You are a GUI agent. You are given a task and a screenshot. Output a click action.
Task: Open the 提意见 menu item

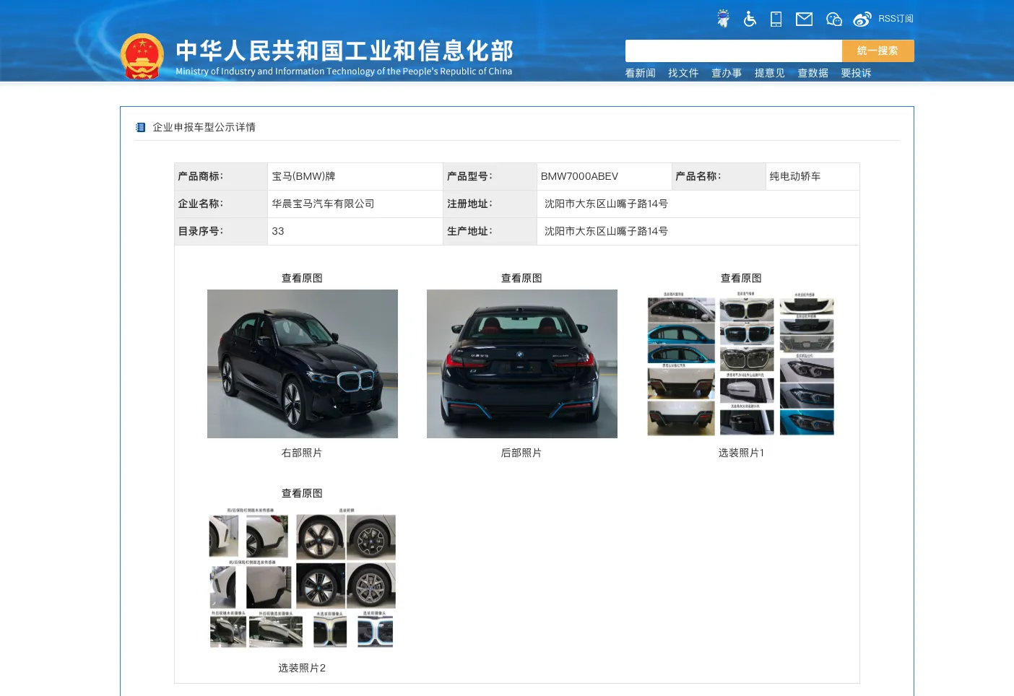pyautogui.click(x=769, y=73)
